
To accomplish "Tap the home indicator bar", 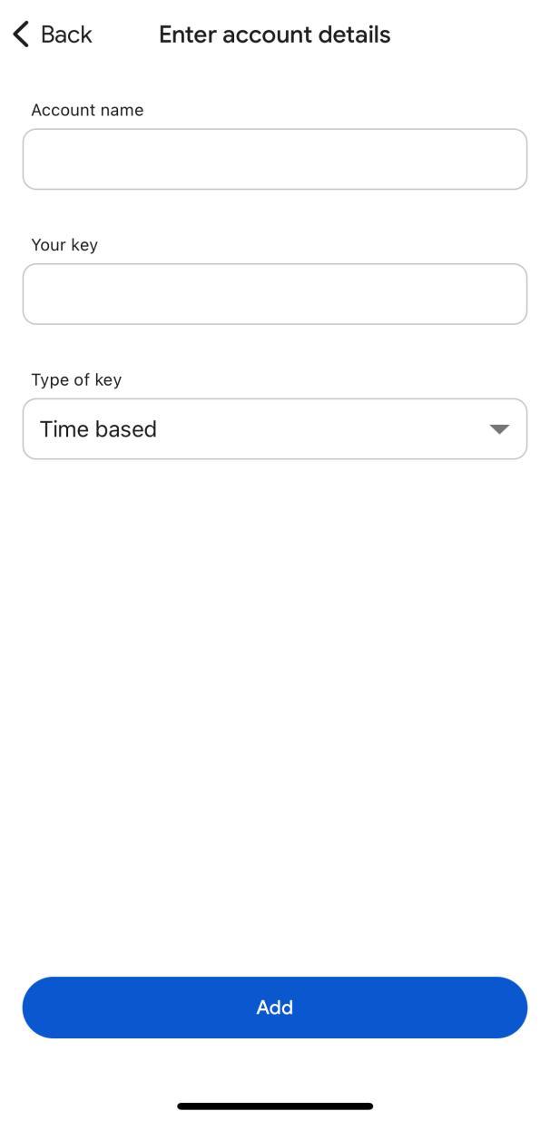I will pos(275,1106).
